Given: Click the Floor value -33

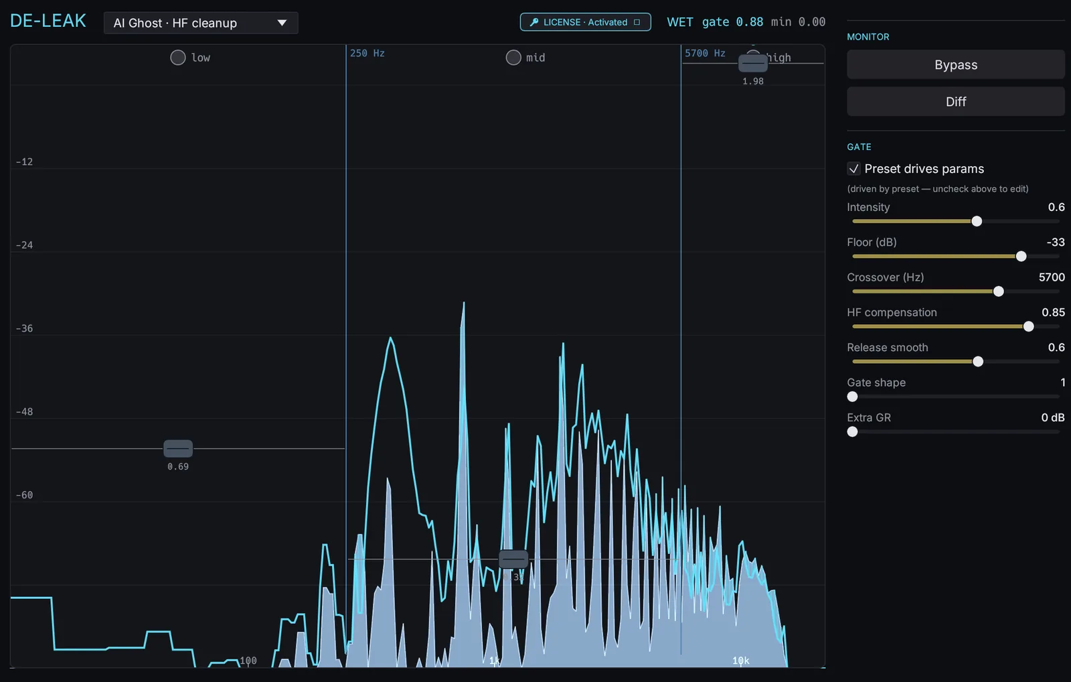Looking at the screenshot, I should pos(1056,242).
